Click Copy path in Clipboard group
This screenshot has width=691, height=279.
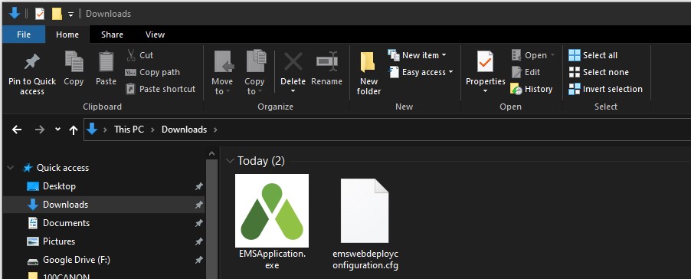point(152,72)
